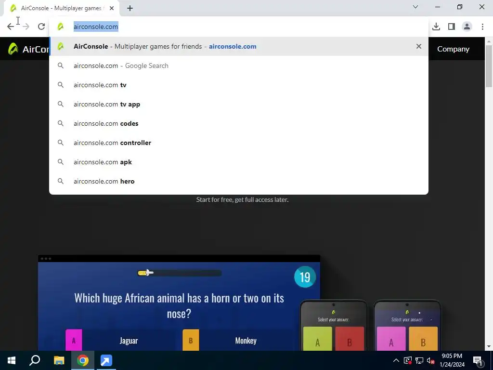
Task: Open File Explorer from the taskbar
Action: click(x=59, y=360)
